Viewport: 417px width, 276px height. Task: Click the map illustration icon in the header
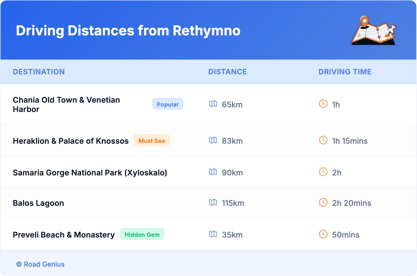click(374, 30)
